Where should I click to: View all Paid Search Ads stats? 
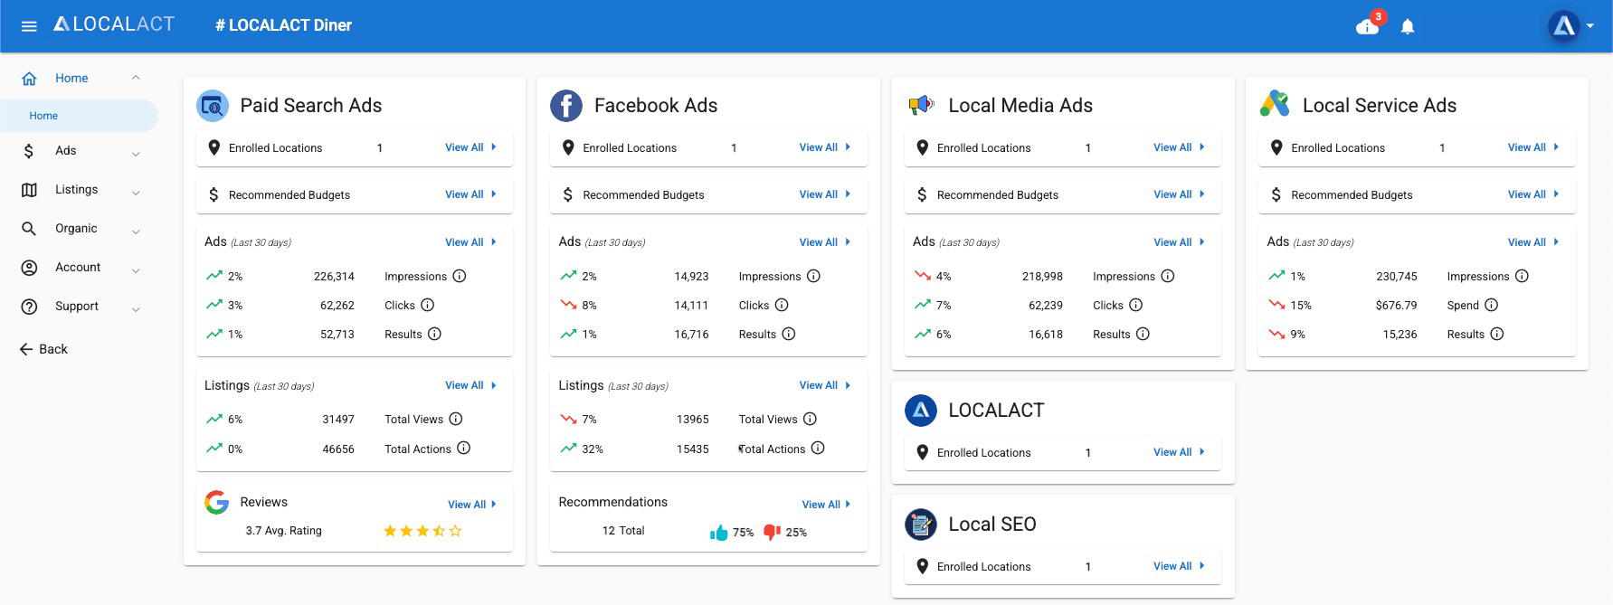[x=471, y=242]
